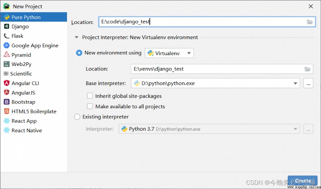Screen dimensions: 321x189
Task: Click ellipsis button beside Base interpreter
Action: pyautogui.click(x=308, y=83)
